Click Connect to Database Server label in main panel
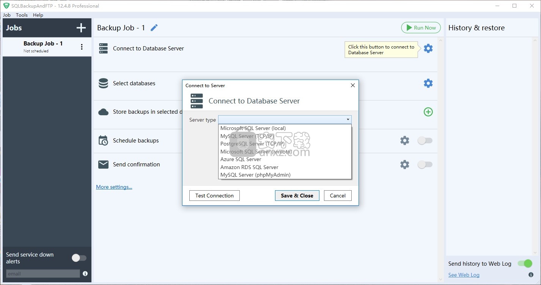Screen dimensions: 541x285 click(x=148, y=49)
